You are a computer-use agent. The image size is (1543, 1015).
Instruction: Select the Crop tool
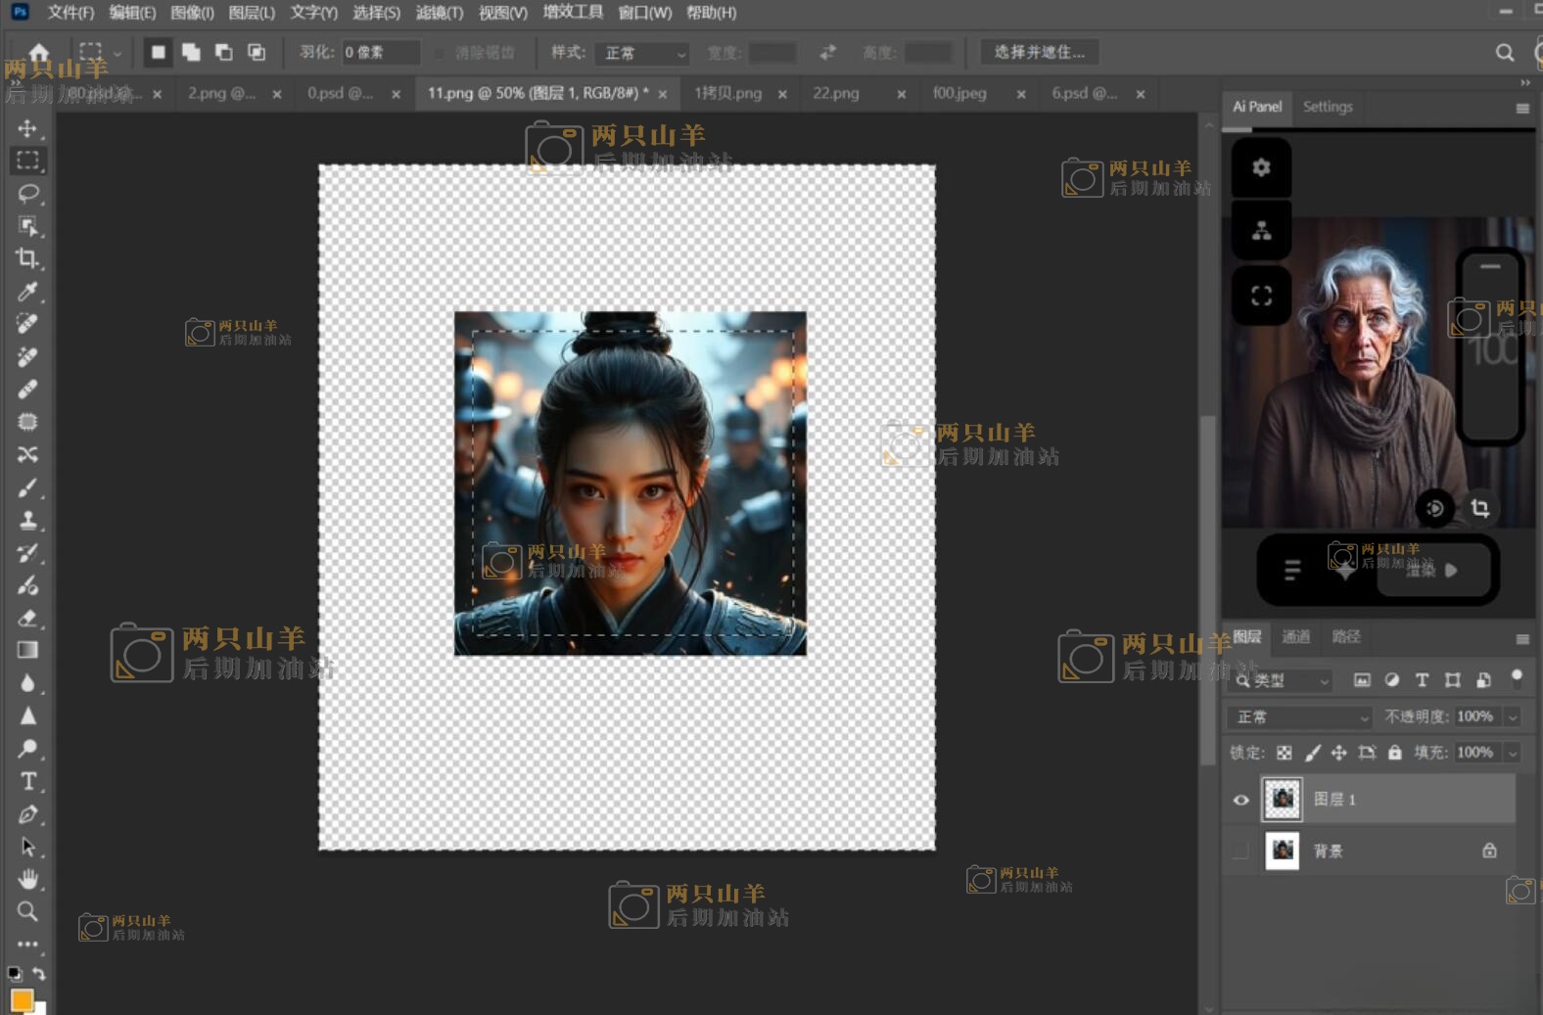(27, 258)
